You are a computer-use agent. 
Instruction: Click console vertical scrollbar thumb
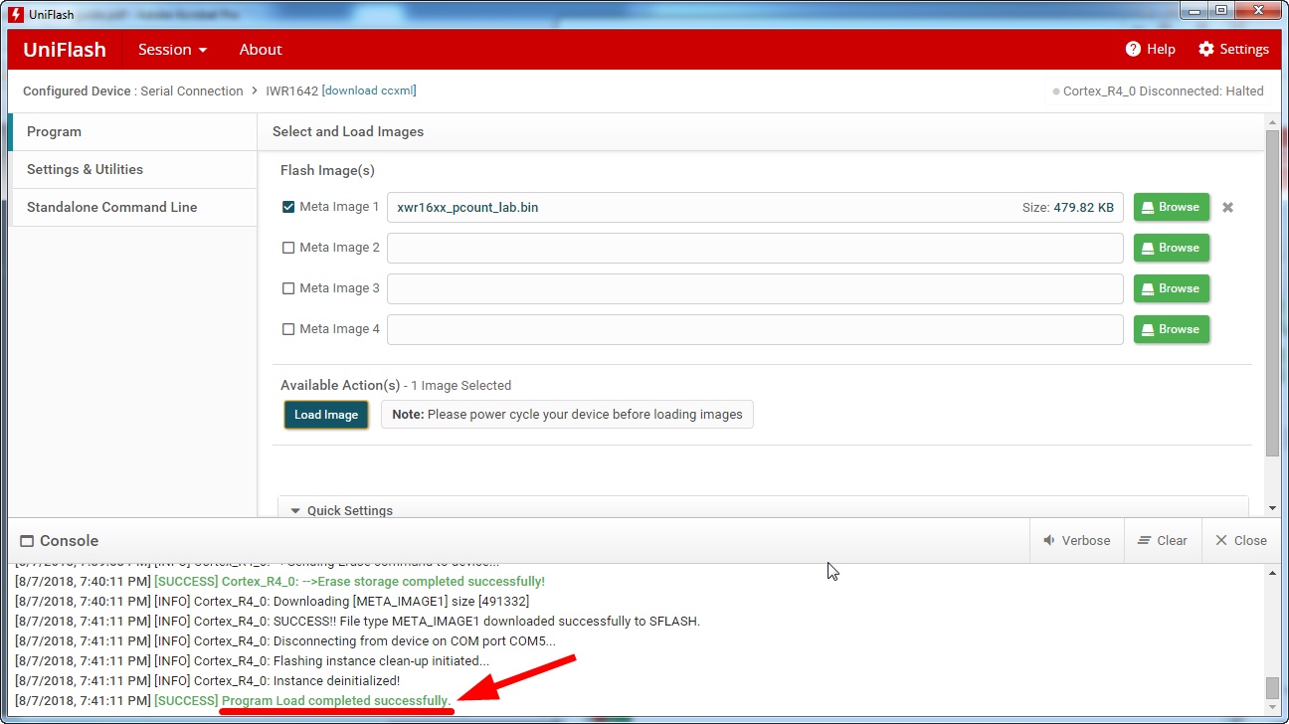(1272, 688)
